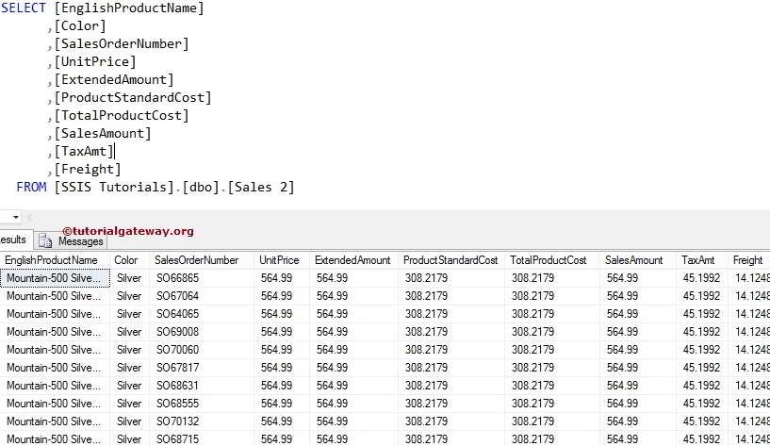
Task: Click the FROM keyword in the query
Action: (x=31, y=187)
